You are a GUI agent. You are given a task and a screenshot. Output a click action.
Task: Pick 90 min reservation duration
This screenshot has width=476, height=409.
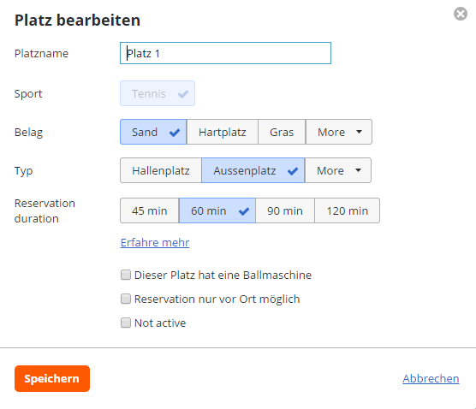click(x=285, y=210)
